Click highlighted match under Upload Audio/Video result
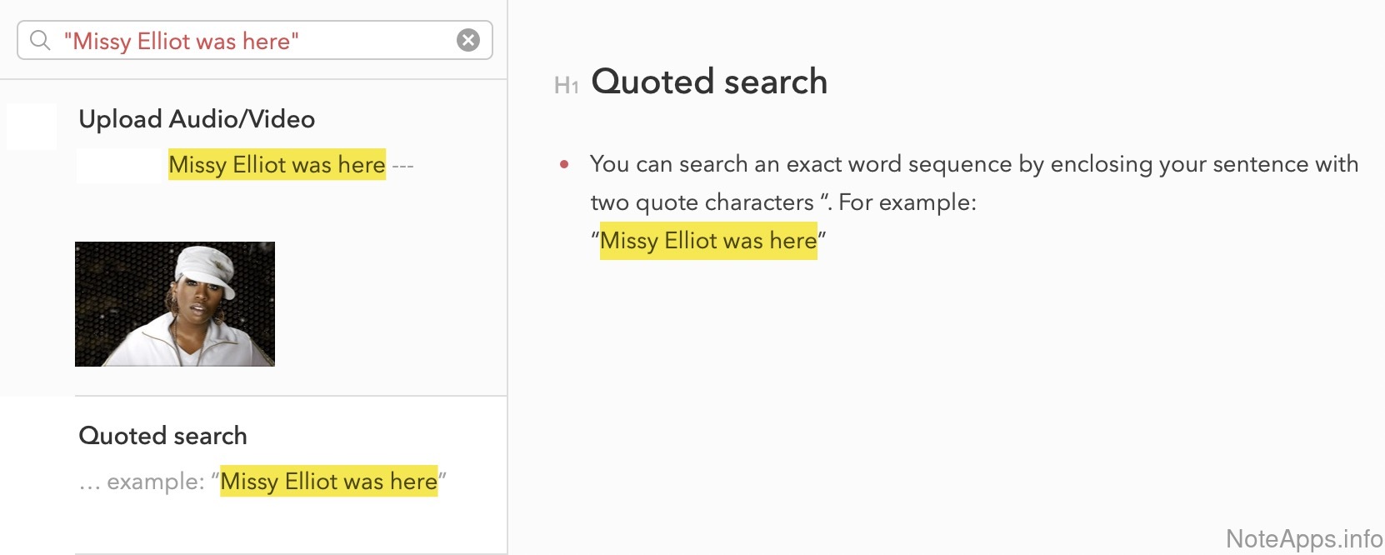 click(277, 165)
